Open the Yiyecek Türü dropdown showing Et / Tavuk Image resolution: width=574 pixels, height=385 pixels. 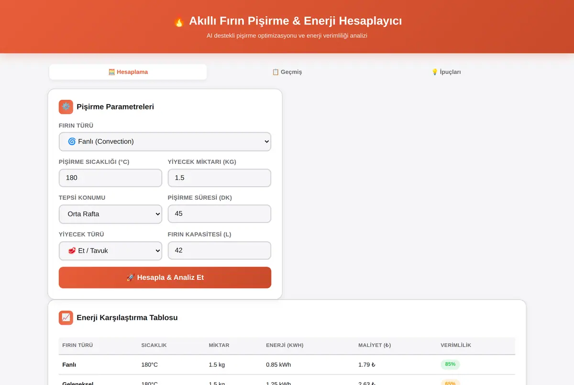(110, 251)
